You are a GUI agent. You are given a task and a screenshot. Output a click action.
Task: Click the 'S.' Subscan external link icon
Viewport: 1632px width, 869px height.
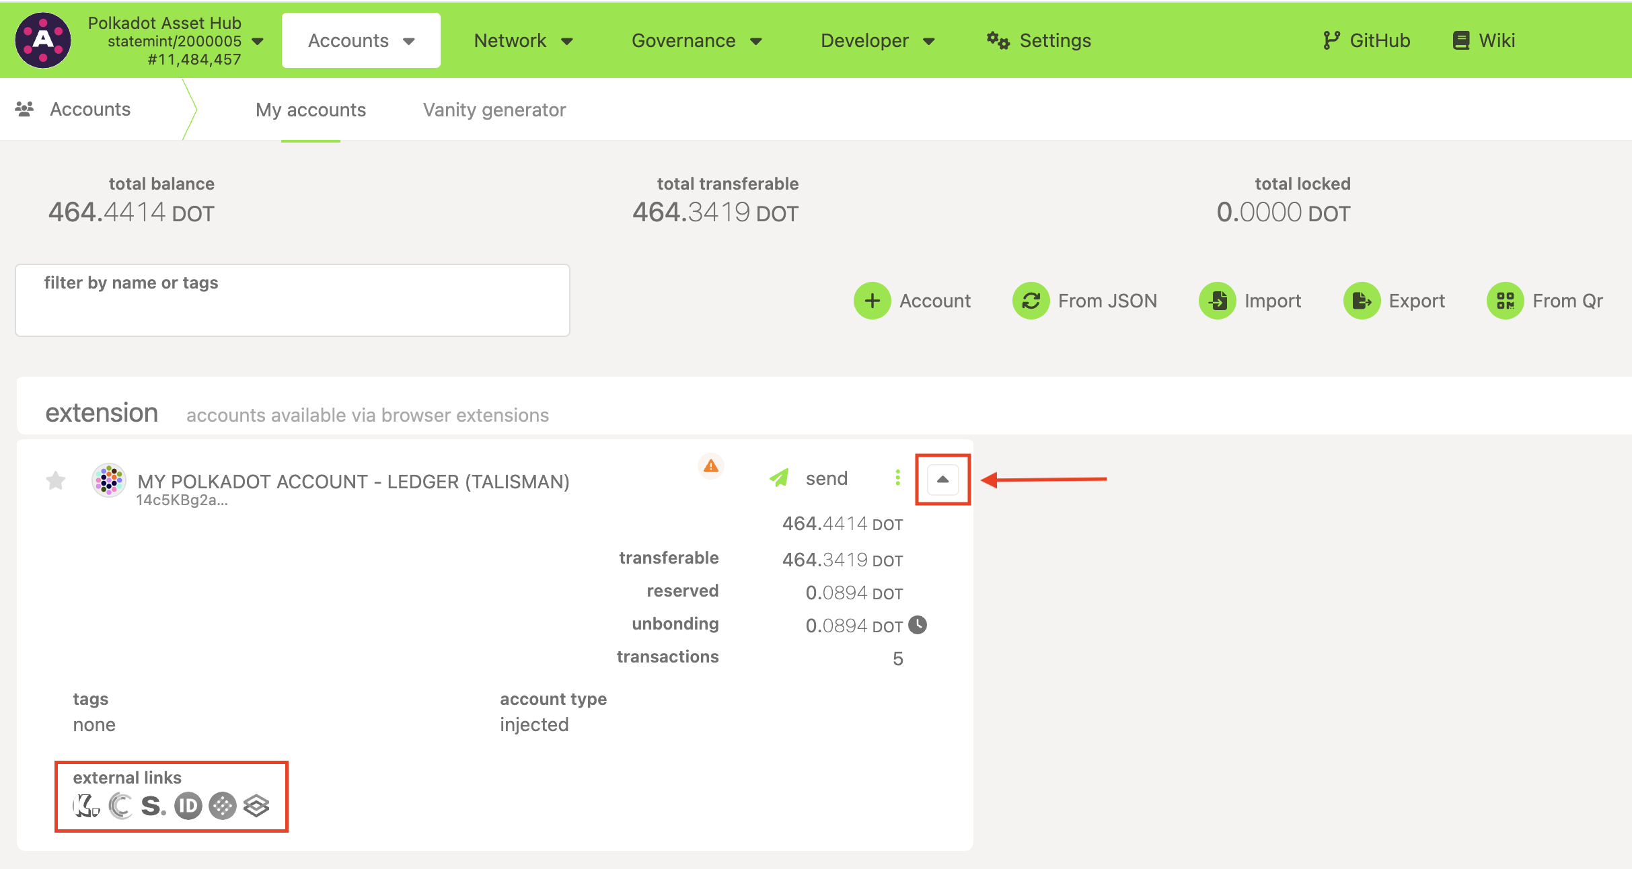pos(153,805)
